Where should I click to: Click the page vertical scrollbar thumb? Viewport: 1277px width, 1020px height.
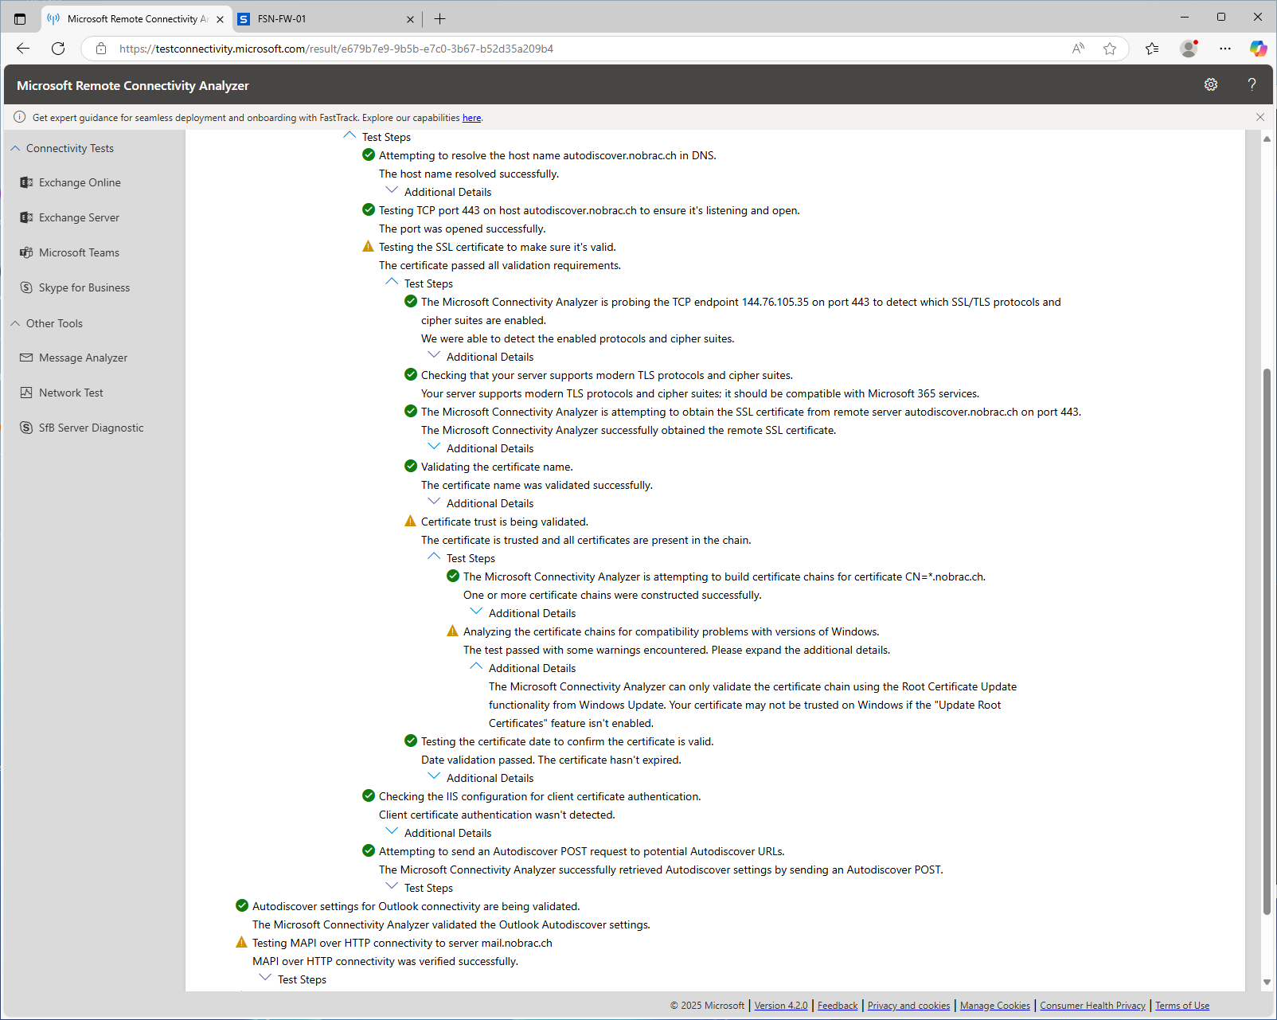(x=1267, y=641)
